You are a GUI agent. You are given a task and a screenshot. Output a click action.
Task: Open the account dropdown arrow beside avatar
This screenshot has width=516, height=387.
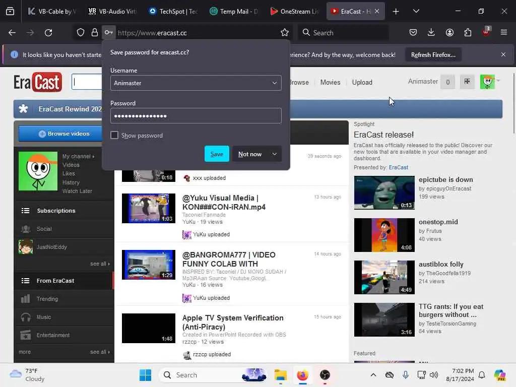[498, 81]
